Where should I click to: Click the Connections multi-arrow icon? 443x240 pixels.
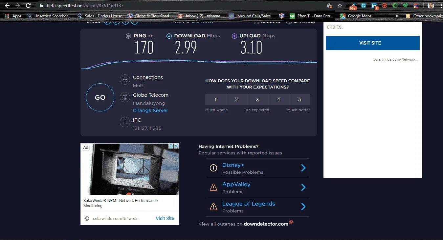point(125,79)
